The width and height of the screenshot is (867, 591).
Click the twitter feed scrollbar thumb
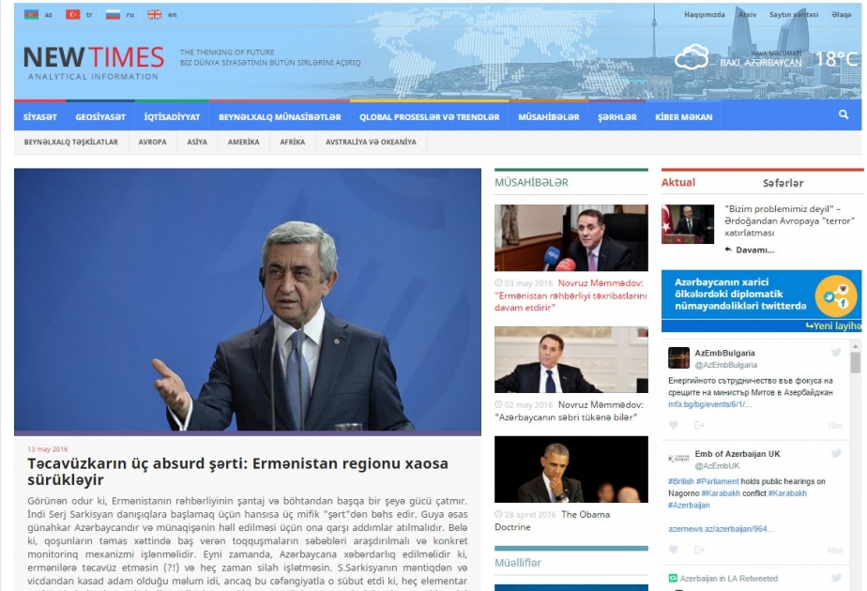point(856,363)
